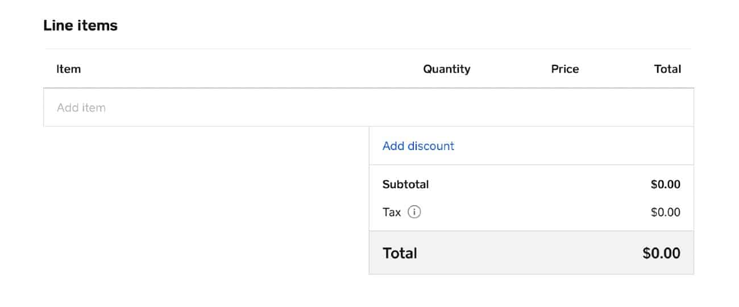Open the Add discount link
The height and width of the screenshot is (307, 739).
coord(418,146)
